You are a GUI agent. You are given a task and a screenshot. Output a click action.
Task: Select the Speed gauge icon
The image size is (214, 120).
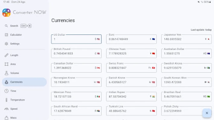pyautogui.click(x=6, y=109)
